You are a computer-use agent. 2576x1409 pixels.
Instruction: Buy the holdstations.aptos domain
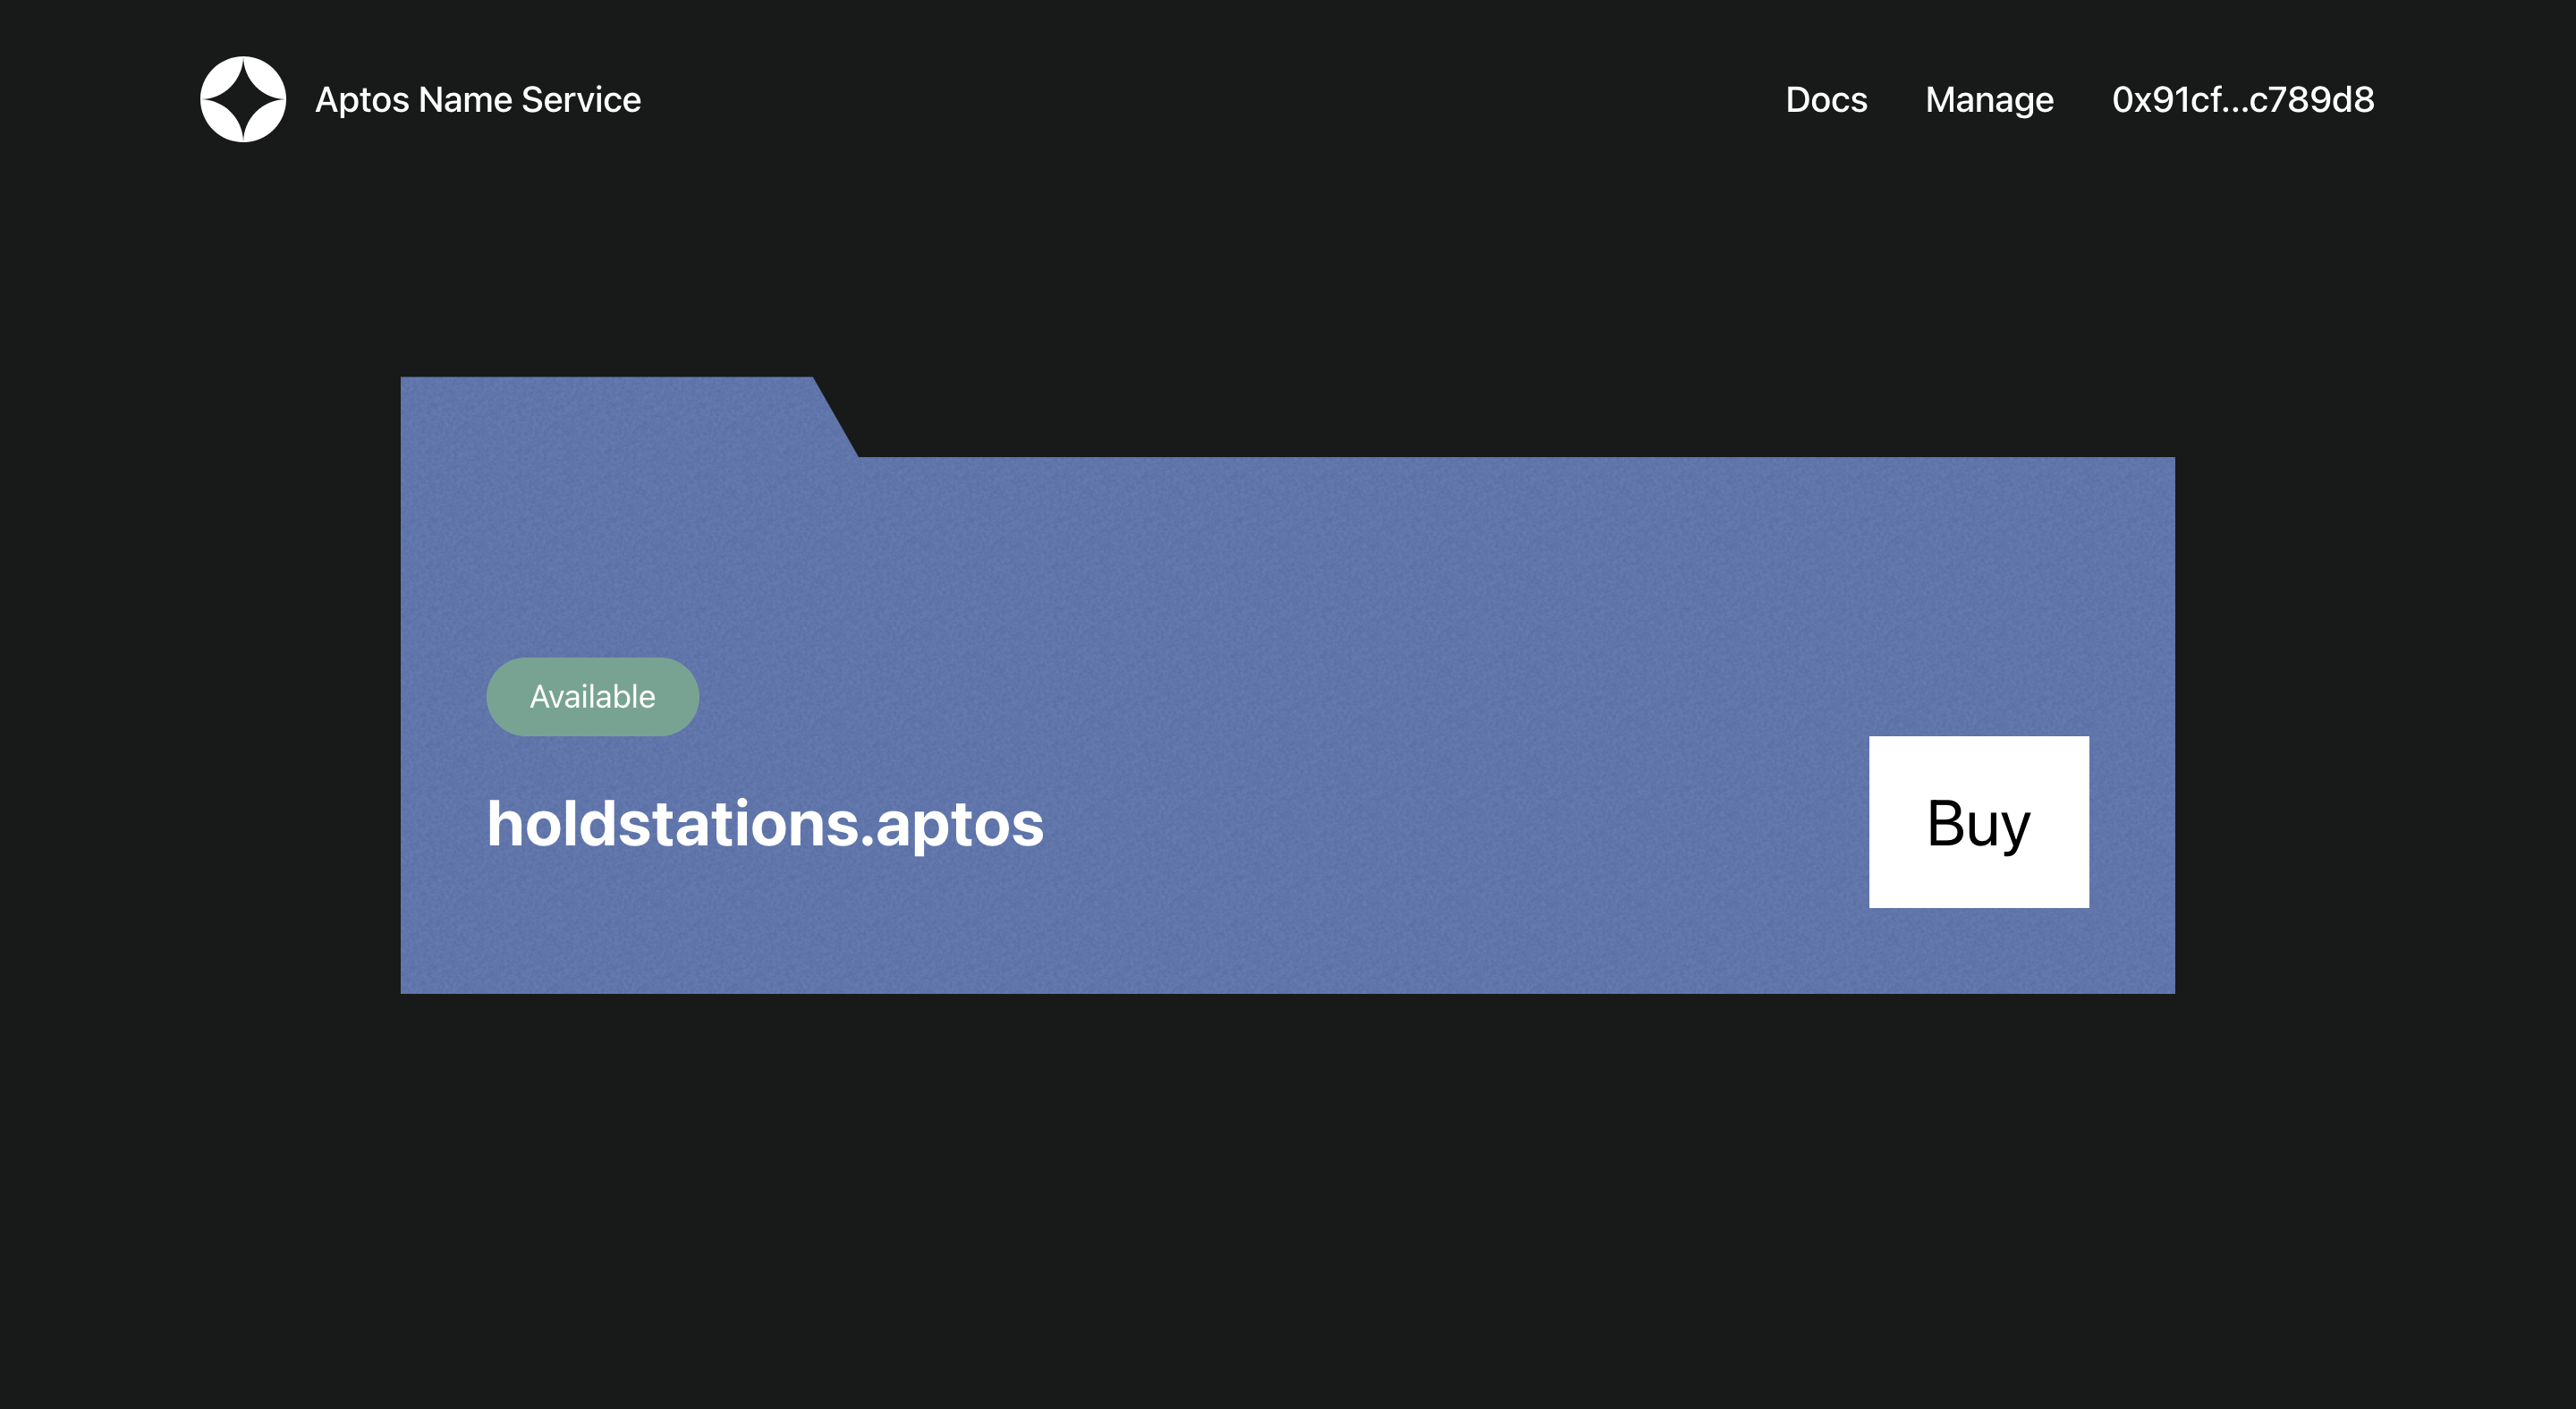[x=1978, y=822]
